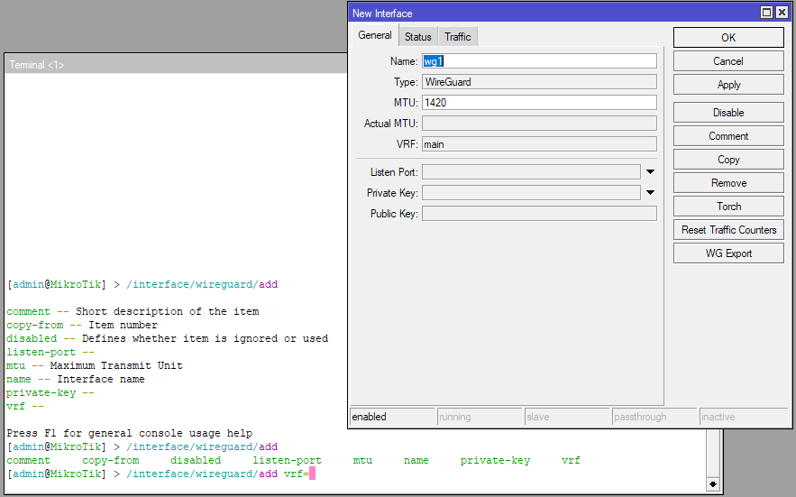The height and width of the screenshot is (497, 796).
Task: Launch the Torch tool
Action: (x=727, y=207)
